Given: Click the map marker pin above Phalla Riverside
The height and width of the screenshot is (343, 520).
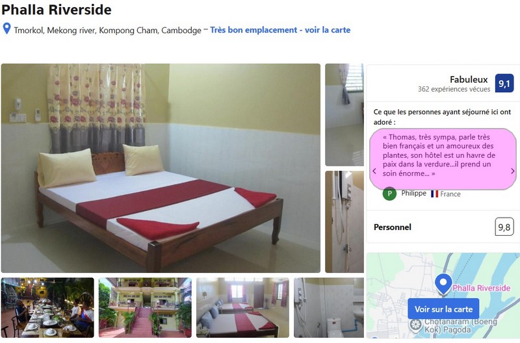Looking at the screenshot, I should click(443, 284).
